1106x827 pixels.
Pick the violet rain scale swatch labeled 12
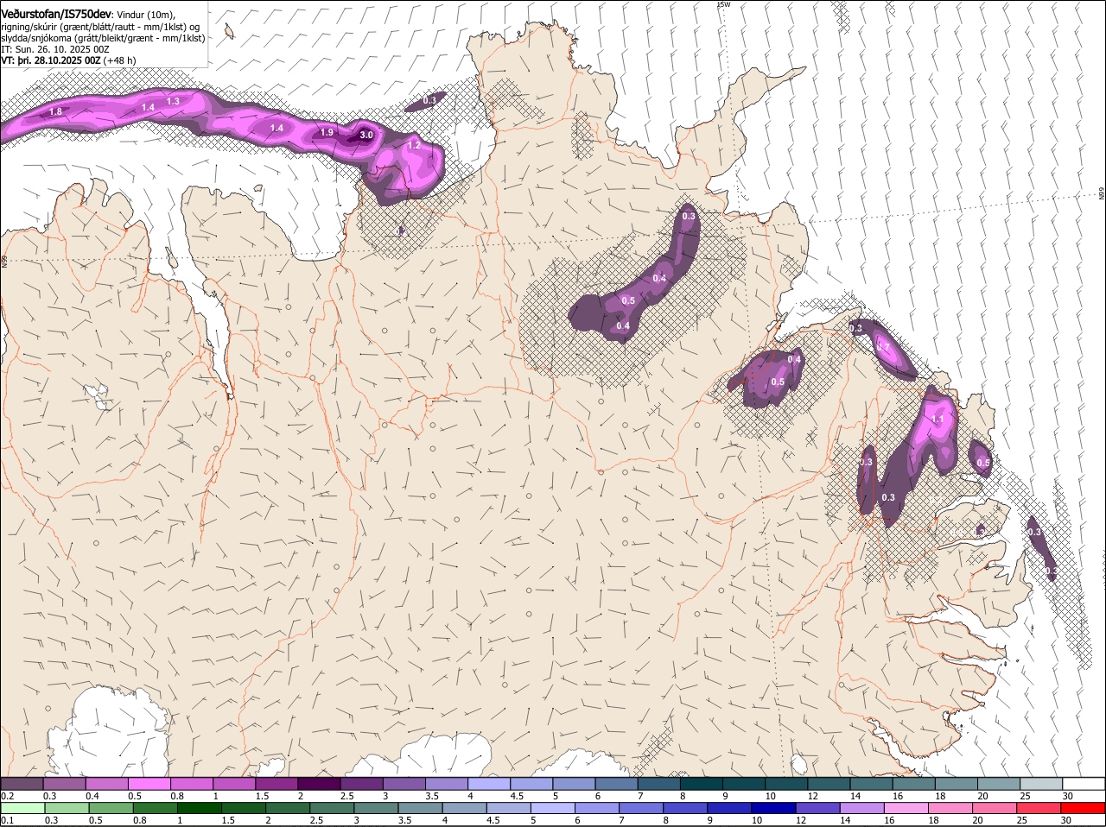818,808
